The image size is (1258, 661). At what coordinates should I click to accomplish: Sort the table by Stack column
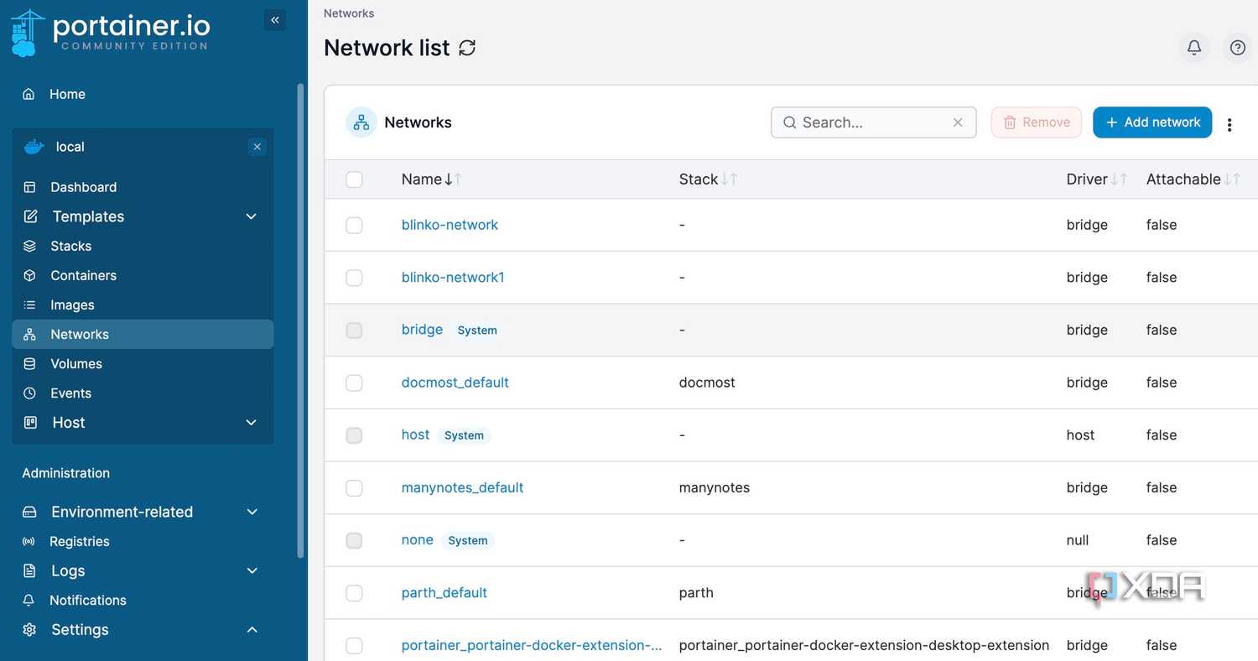pyautogui.click(x=708, y=180)
